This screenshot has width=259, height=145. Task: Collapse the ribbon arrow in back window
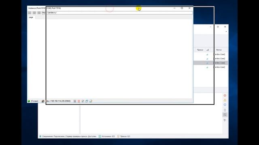coord(226,31)
